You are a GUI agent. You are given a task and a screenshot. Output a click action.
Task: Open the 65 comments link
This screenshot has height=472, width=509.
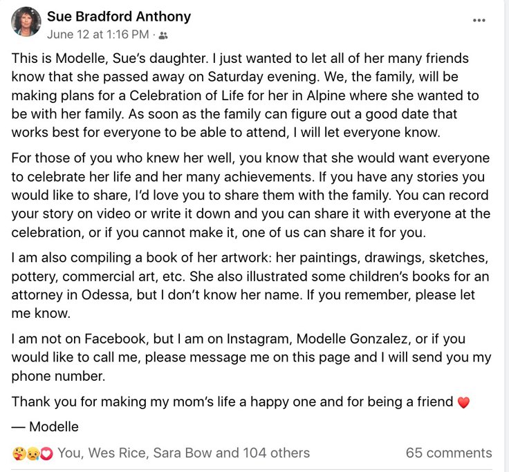pyautogui.click(x=449, y=453)
